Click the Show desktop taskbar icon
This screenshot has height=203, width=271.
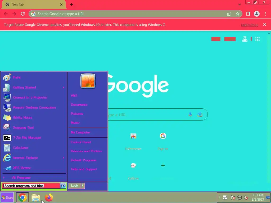pyautogui.click(x=268, y=197)
